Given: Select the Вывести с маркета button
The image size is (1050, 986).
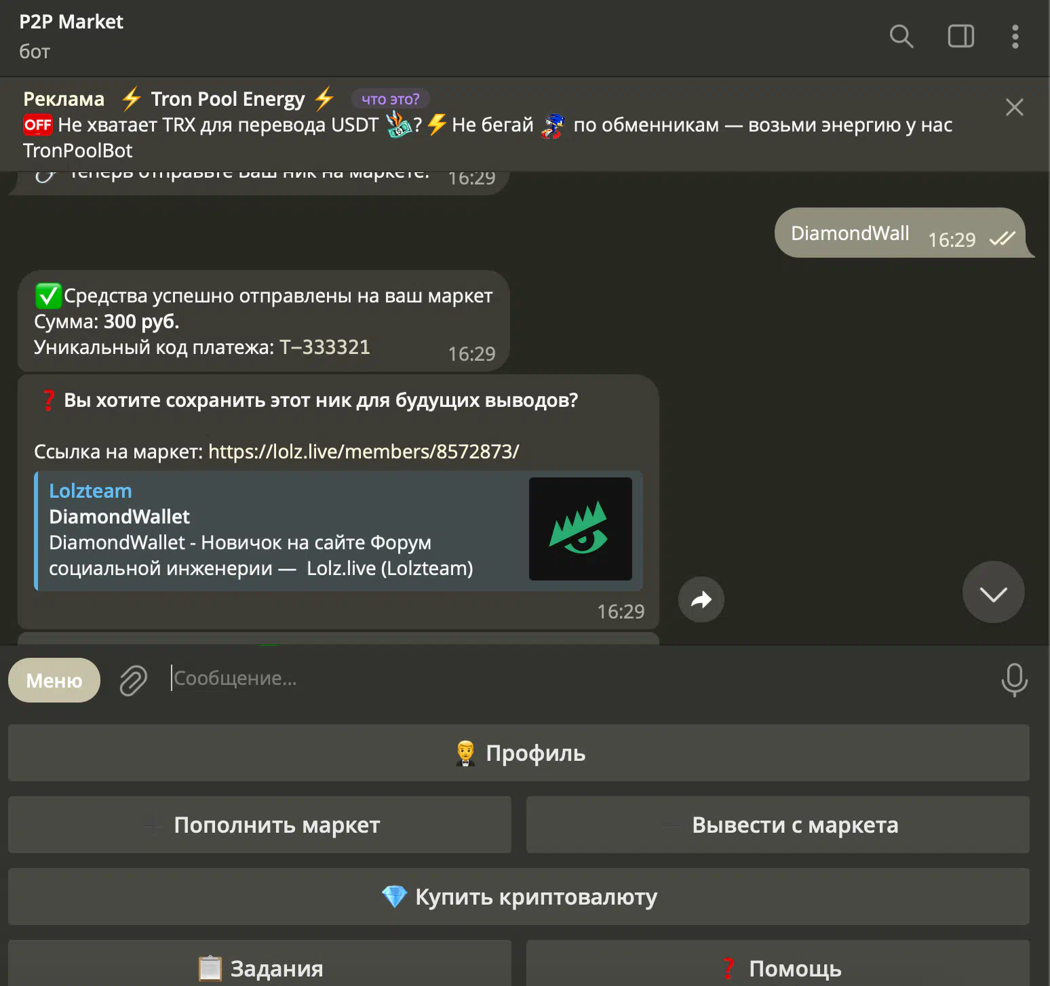Looking at the screenshot, I should (x=778, y=825).
